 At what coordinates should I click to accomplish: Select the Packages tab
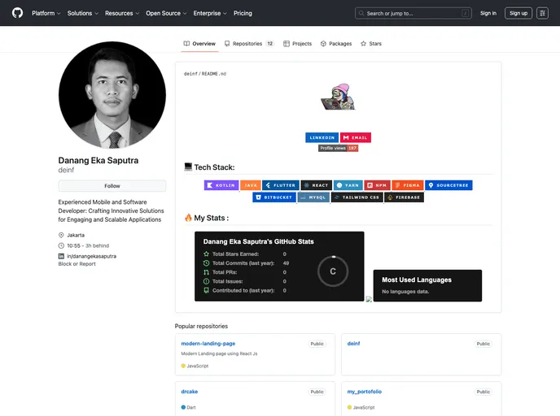[336, 44]
